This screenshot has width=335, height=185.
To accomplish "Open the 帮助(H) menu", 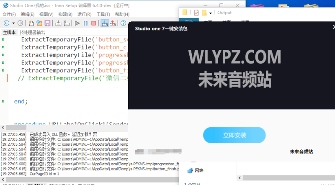I will 122,14.
